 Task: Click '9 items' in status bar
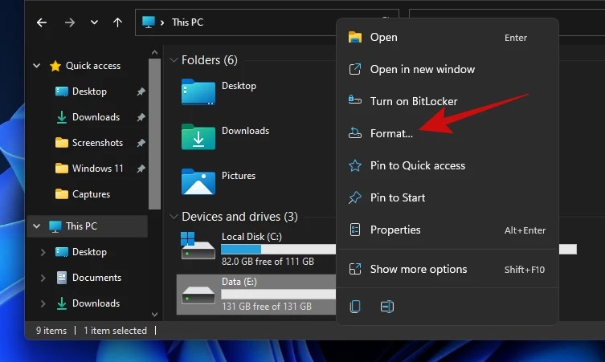pos(51,331)
